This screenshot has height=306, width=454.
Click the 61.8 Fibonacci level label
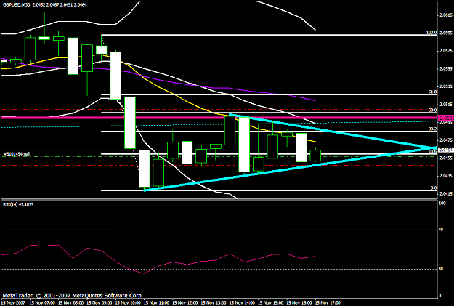tap(432, 92)
